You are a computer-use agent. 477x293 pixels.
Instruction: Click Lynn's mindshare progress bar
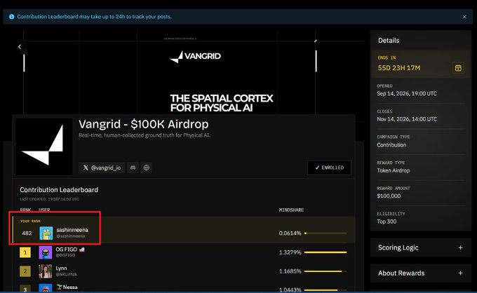[325, 271]
